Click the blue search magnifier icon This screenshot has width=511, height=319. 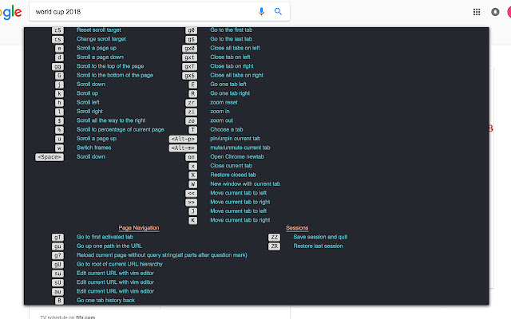(278, 11)
